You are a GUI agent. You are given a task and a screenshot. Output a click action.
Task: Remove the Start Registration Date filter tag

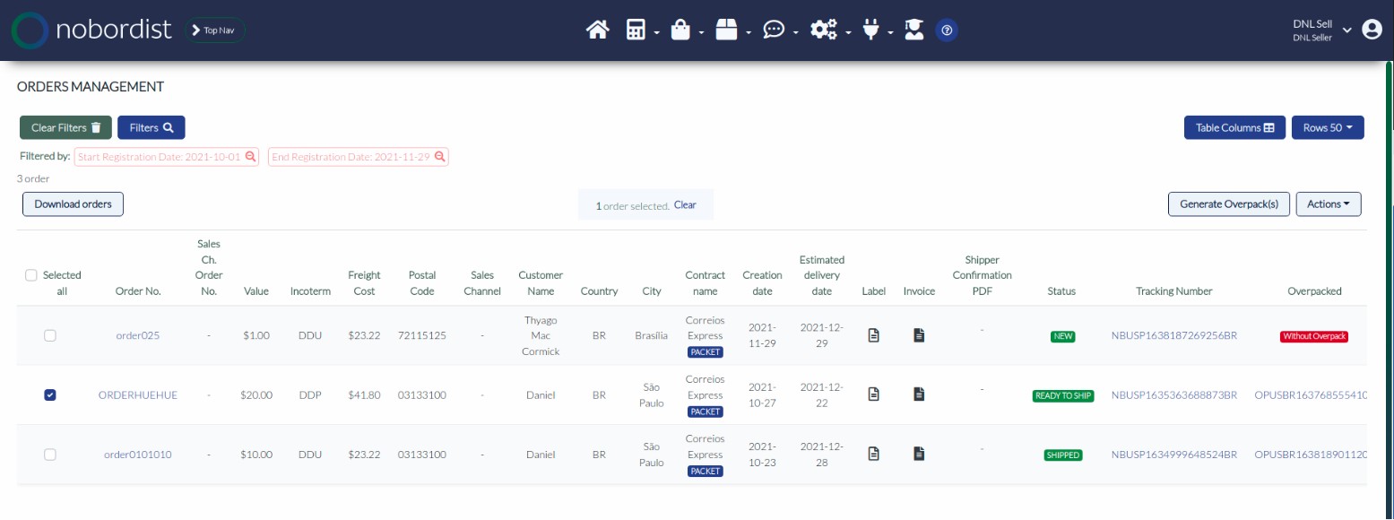[250, 157]
